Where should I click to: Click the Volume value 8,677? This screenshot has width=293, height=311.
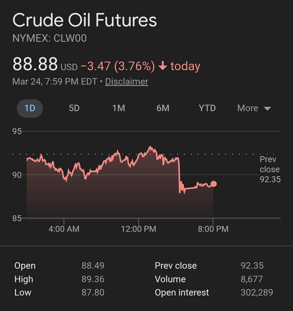coord(251,279)
